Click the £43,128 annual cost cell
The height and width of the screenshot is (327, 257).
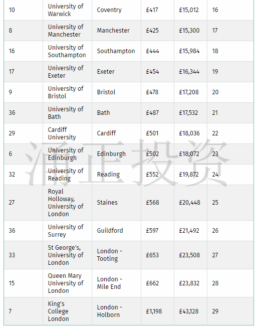(x=190, y=311)
